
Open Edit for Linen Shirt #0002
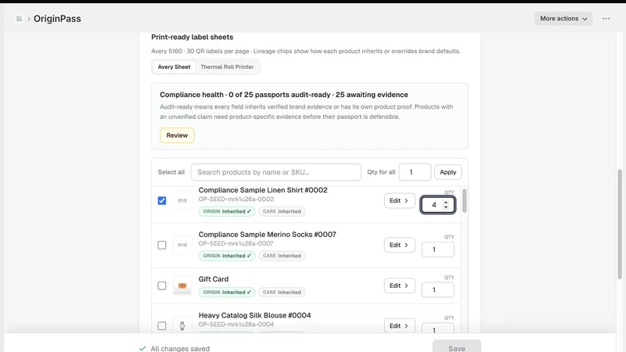point(400,201)
